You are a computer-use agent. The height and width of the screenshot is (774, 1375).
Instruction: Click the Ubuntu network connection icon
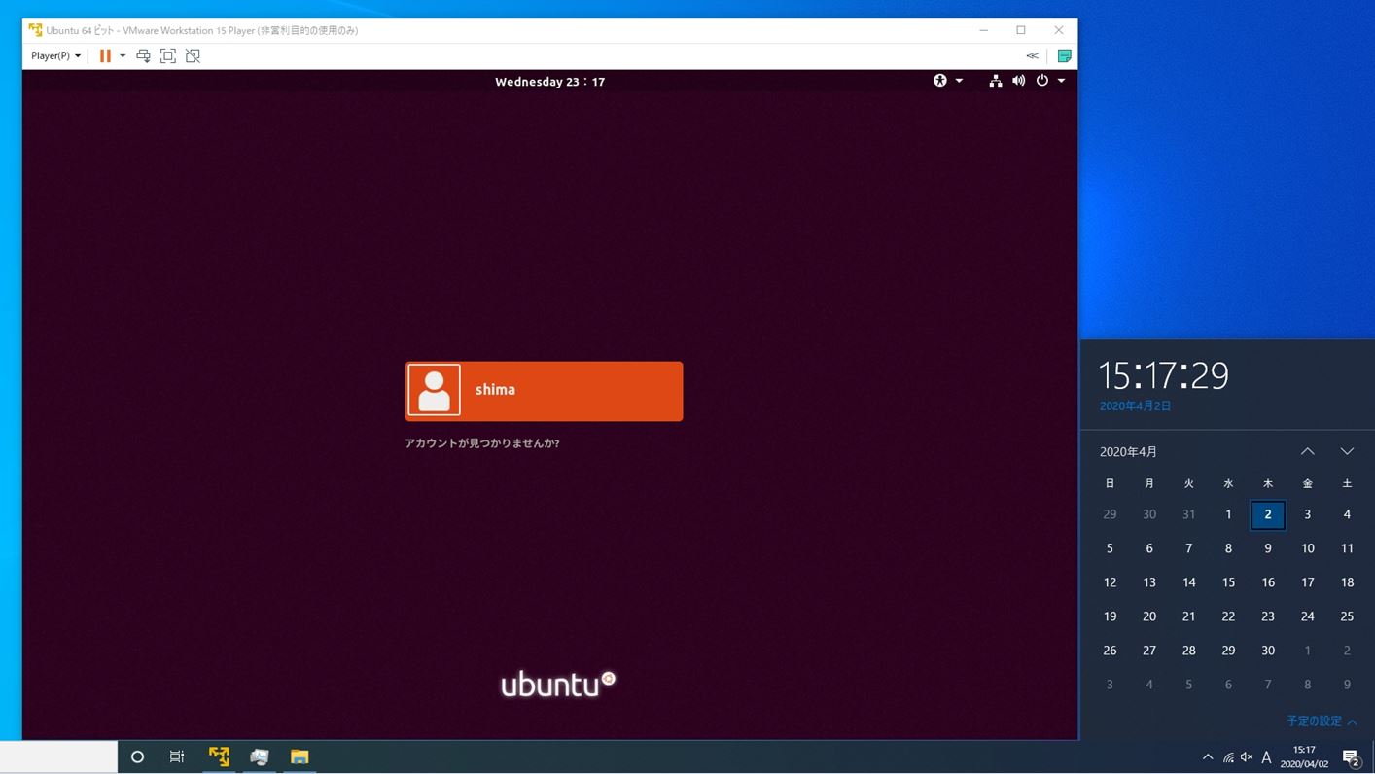click(x=995, y=81)
